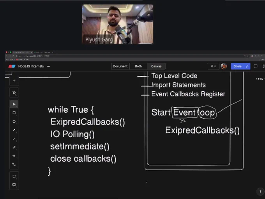Click the browser address bar

click(129, 56)
